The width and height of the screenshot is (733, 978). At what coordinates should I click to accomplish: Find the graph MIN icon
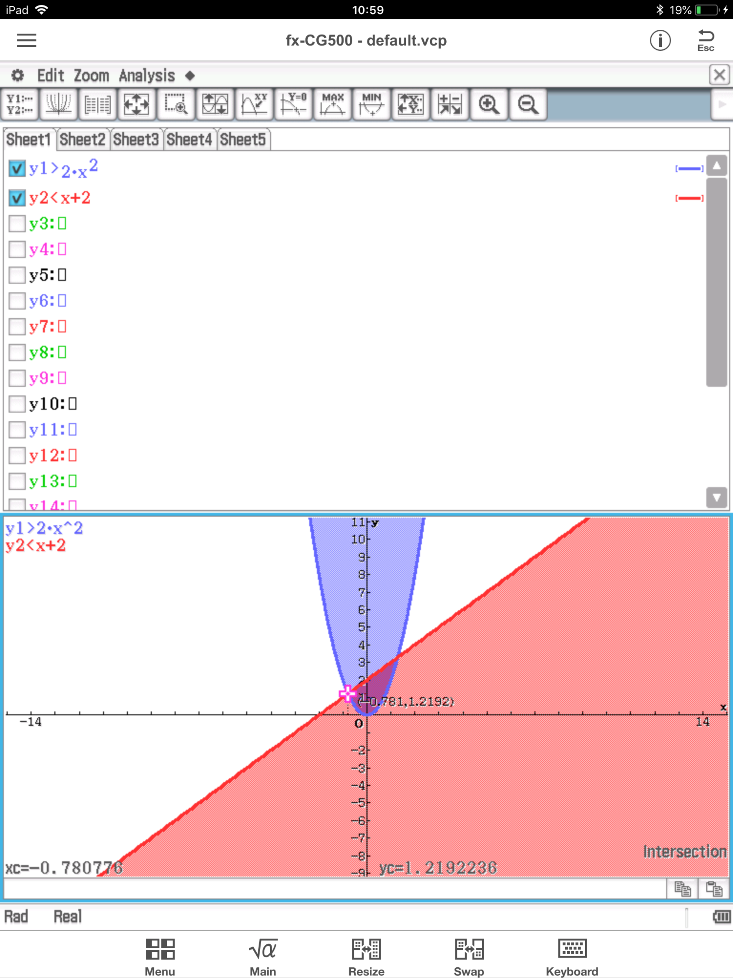coord(372,104)
